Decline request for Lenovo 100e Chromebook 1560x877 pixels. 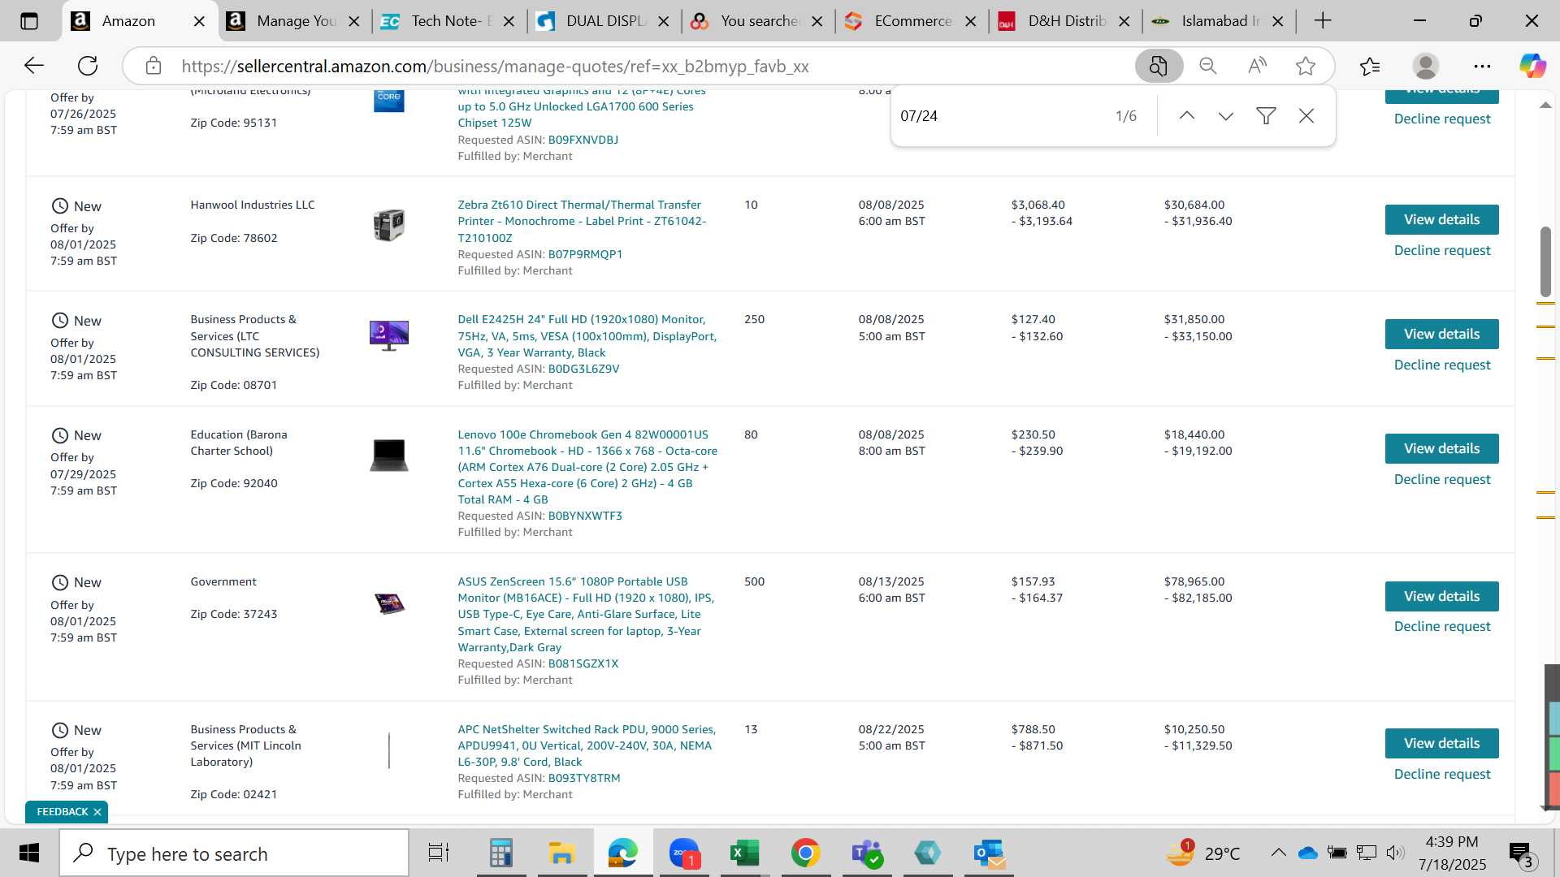pyautogui.click(x=1442, y=479)
